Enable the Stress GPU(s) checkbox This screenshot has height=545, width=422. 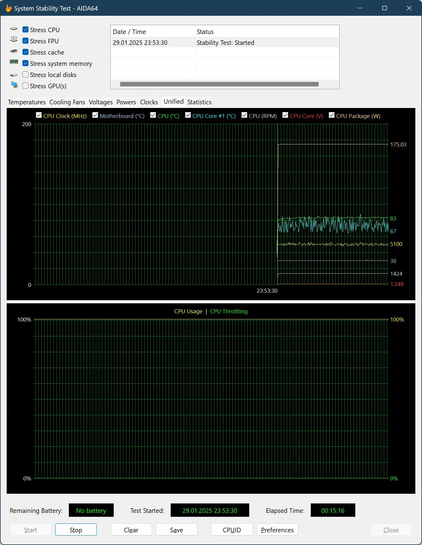click(25, 86)
